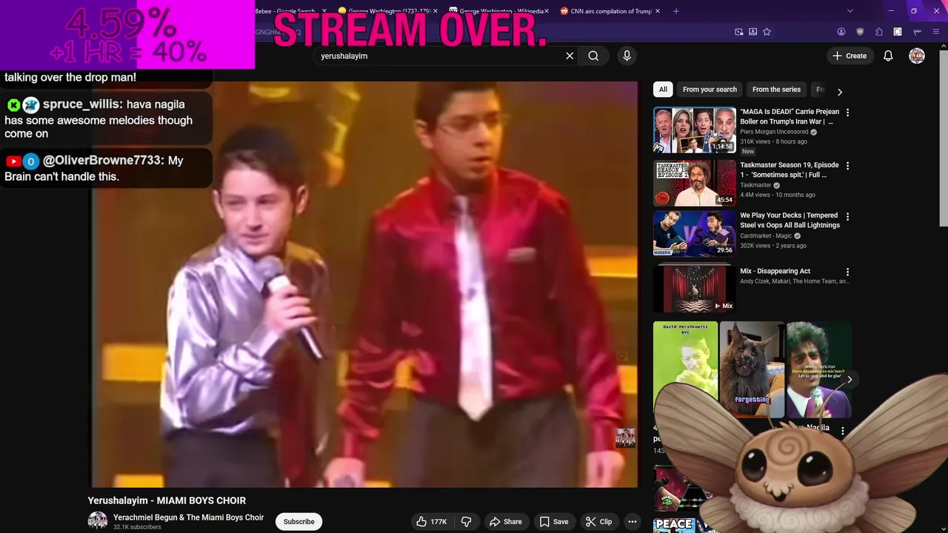This screenshot has width=948, height=533.
Task: Click the YouTube search input field
Action: pos(441,56)
